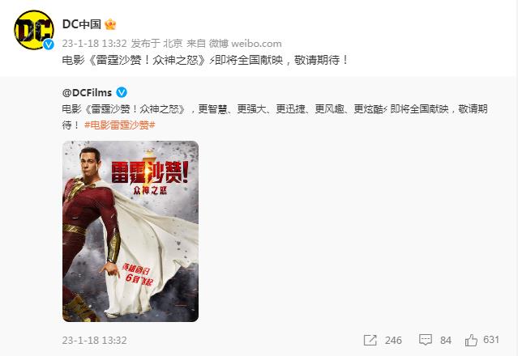Click the top post timestamp 23-1-18 13:32
The width and height of the screenshot is (518, 356).
tap(95, 44)
